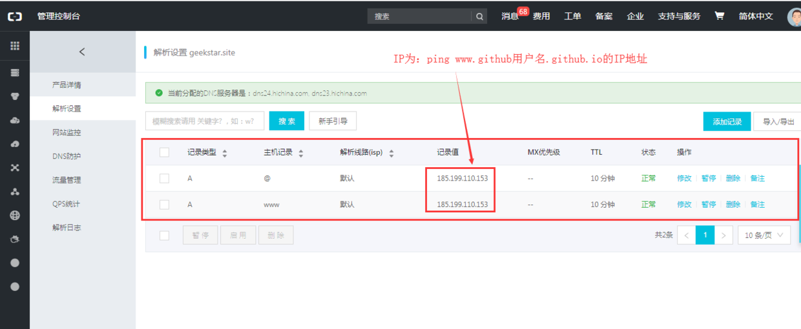Click page number 1 in pagination
Image resolution: width=801 pixels, height=329 pixels.
pos(705,235)
